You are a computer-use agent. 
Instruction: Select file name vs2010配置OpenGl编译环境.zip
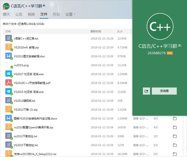tap(33, 127)
